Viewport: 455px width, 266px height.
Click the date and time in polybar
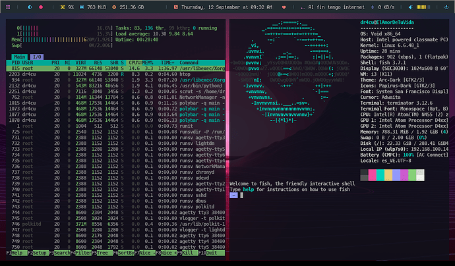coord(226,7)
